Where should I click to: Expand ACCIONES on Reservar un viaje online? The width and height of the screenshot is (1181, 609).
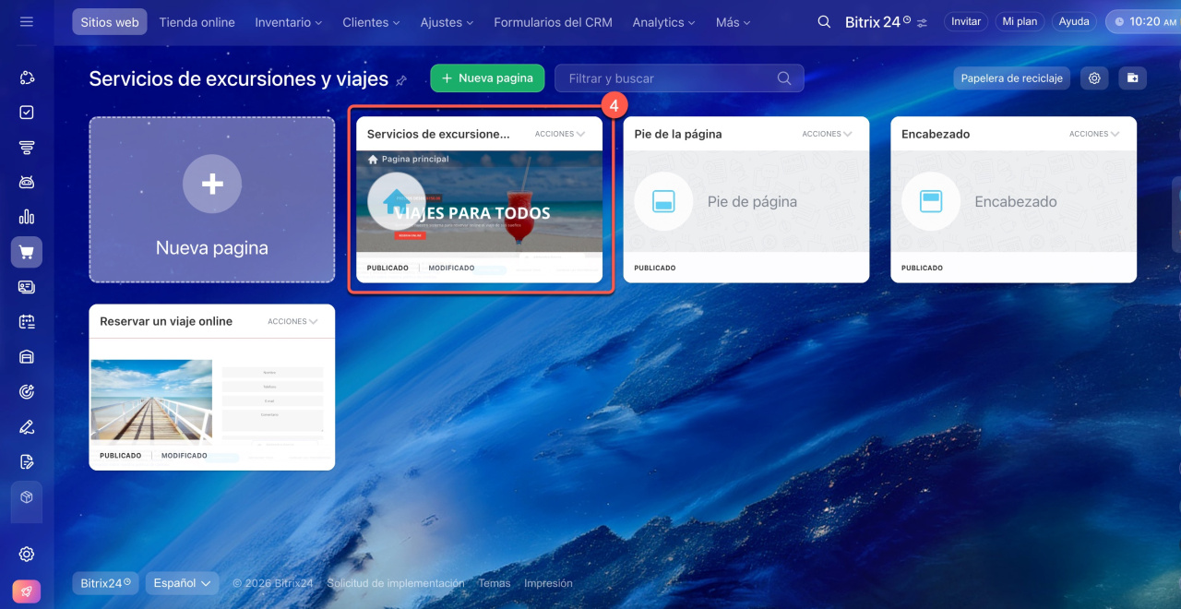(292, 322)
